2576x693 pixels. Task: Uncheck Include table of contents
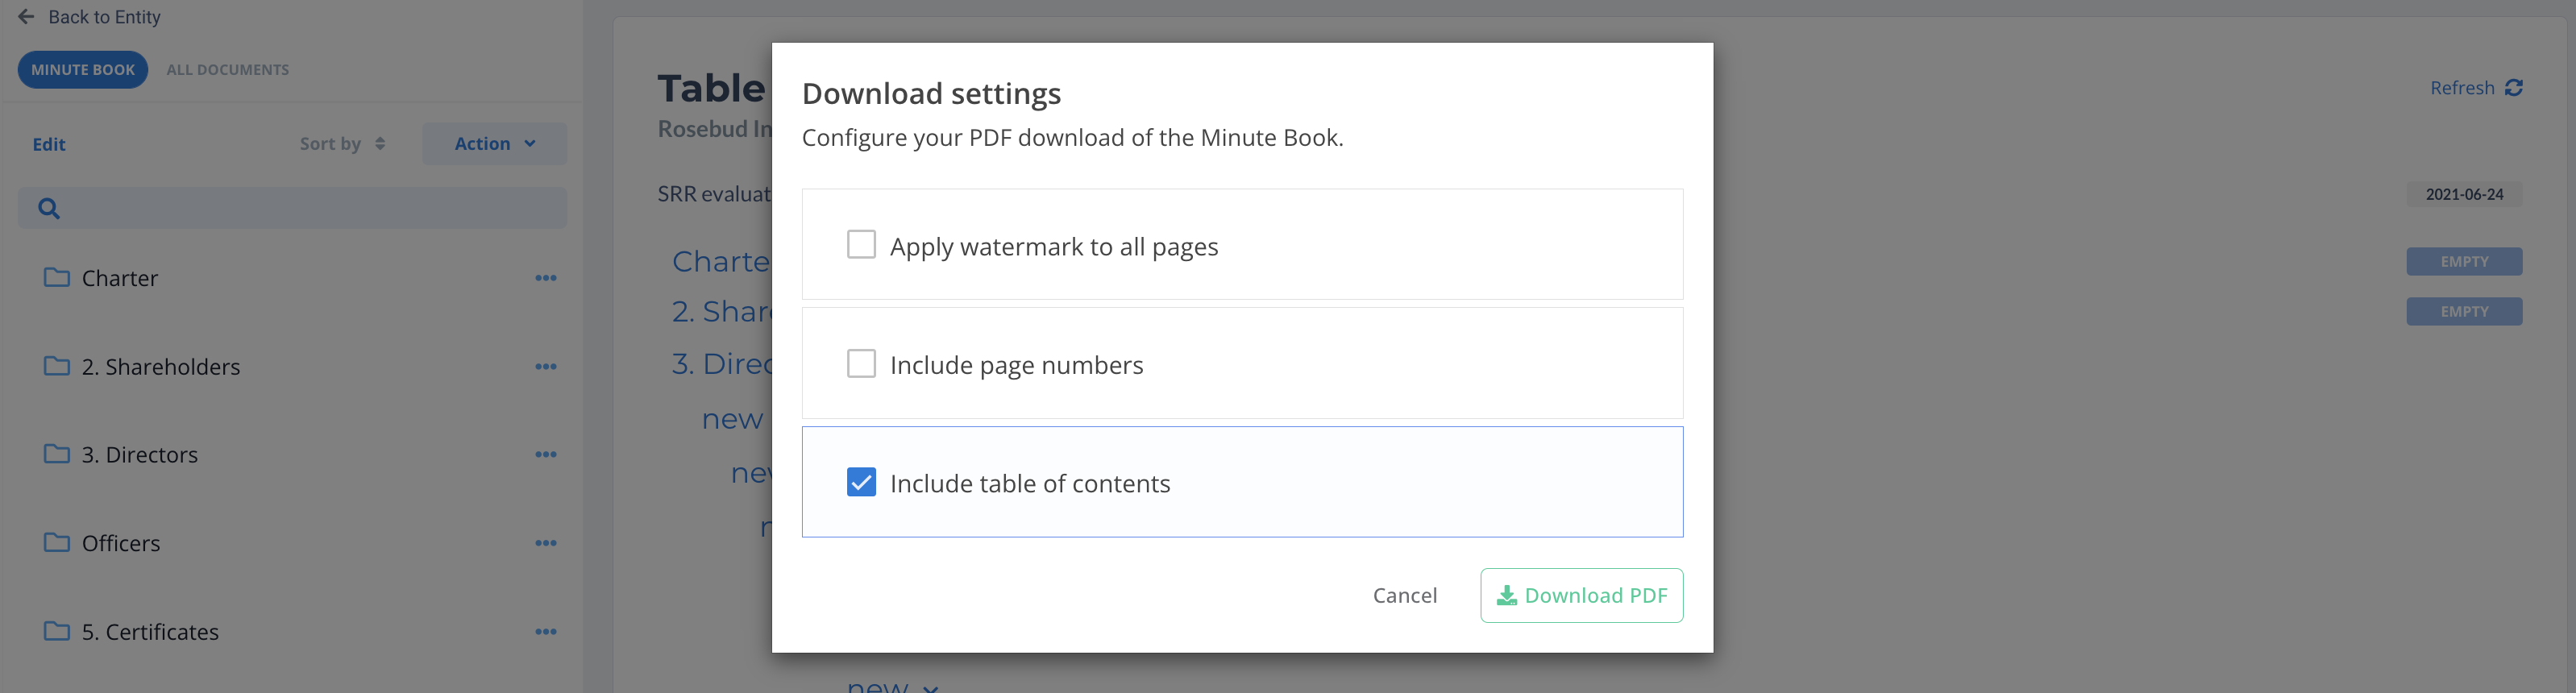[861, 483]
